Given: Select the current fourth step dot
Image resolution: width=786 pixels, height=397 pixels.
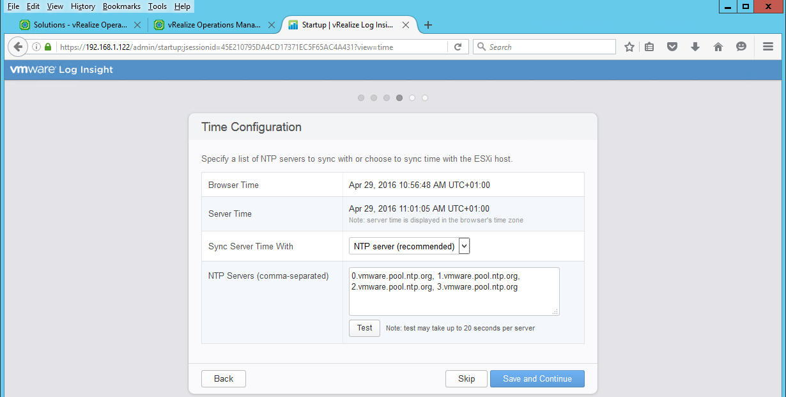Looking at the screenshot, I should click(399, 98).
